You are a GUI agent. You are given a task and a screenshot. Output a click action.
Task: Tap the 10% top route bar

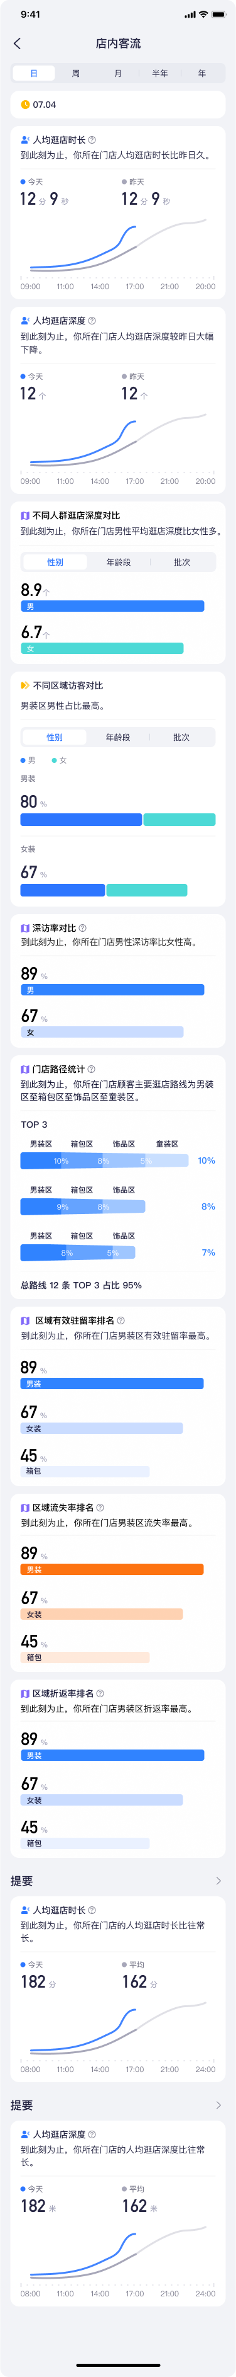[105, 1161]
